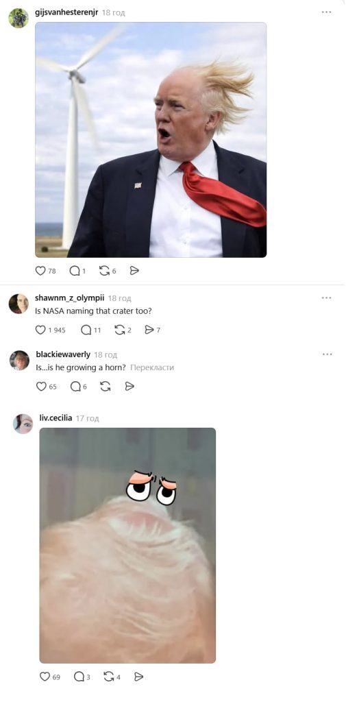Share gijsvanhesterenjr's post via send icon
The image size is (346, 702).
[134, 271]
